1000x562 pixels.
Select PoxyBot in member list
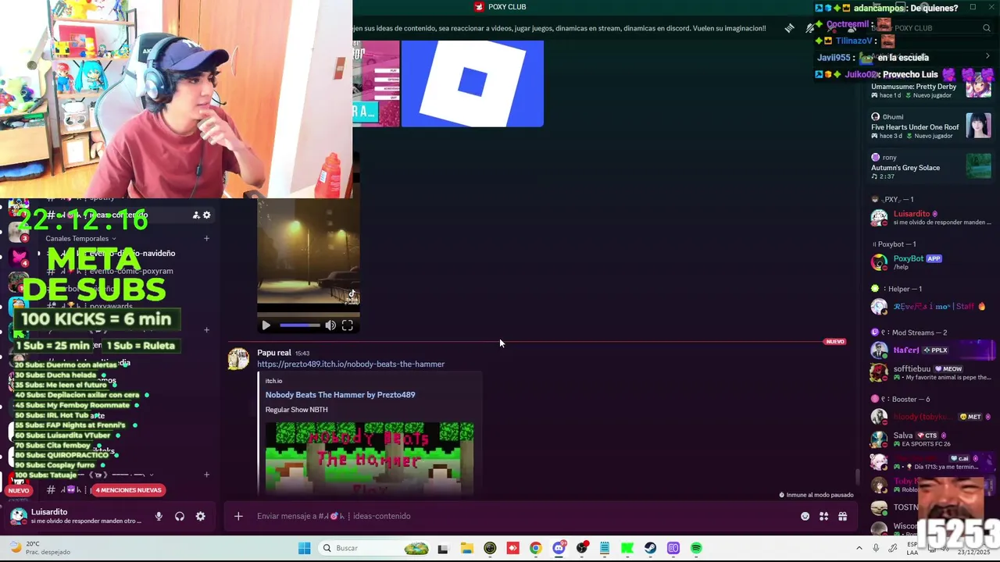[930, 262]
